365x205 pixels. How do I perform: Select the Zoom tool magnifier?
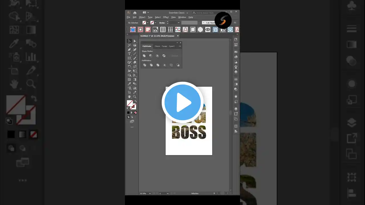tap(135, 97)
